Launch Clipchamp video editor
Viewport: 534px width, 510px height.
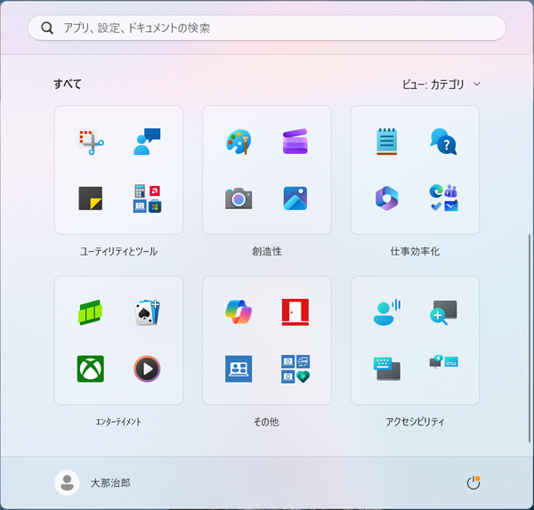tap(295, 142)
